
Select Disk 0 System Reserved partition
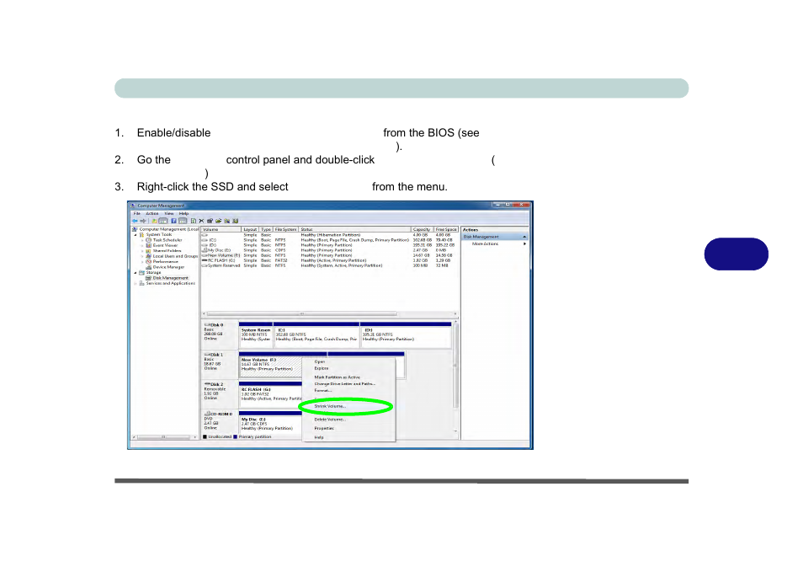(256, 334)
